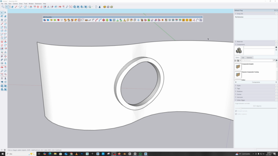Click the 3D Warehouse search field
The height and width of the screenshot is (156, 278).
point(257,60)
